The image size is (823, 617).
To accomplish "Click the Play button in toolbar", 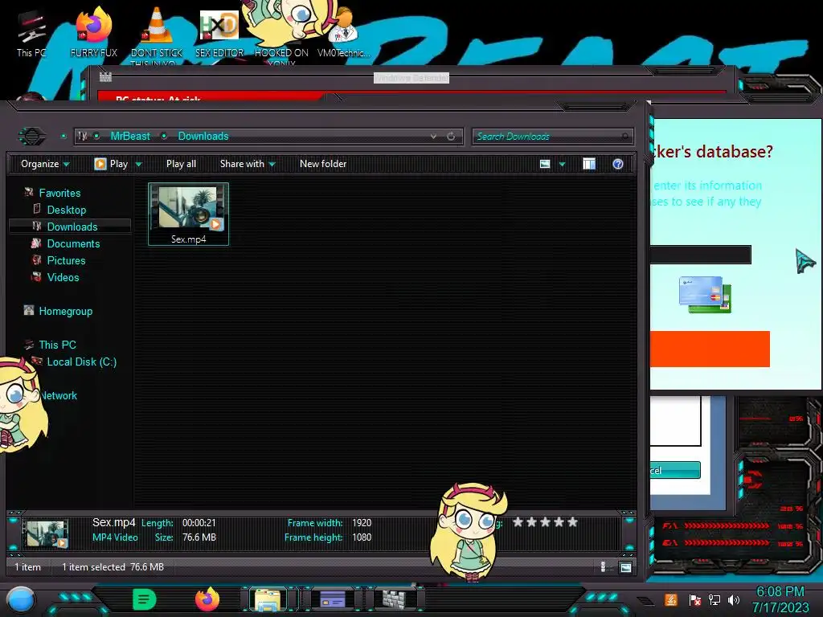I will [x=111, y=164].
